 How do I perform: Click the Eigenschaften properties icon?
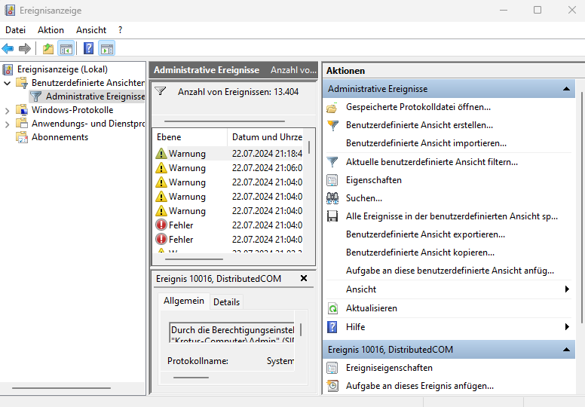[x=332, y=180]
